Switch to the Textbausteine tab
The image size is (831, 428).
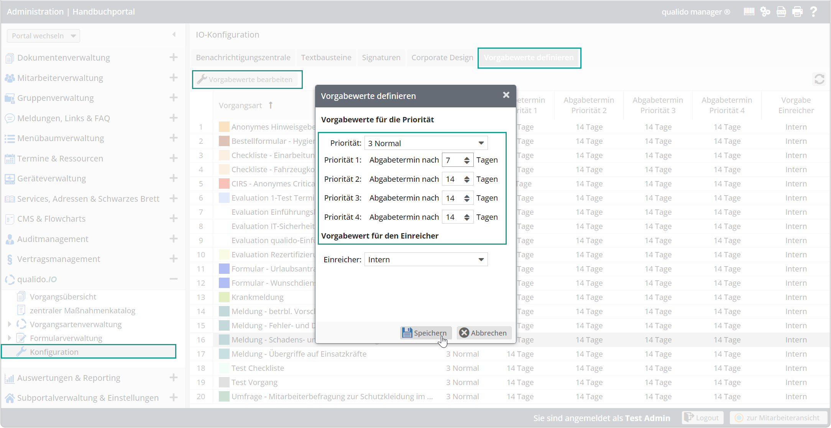click(x=326, y=58)
